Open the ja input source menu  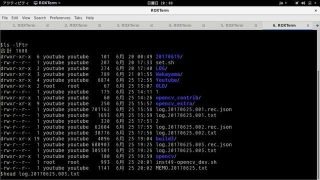tap(283, 3)
